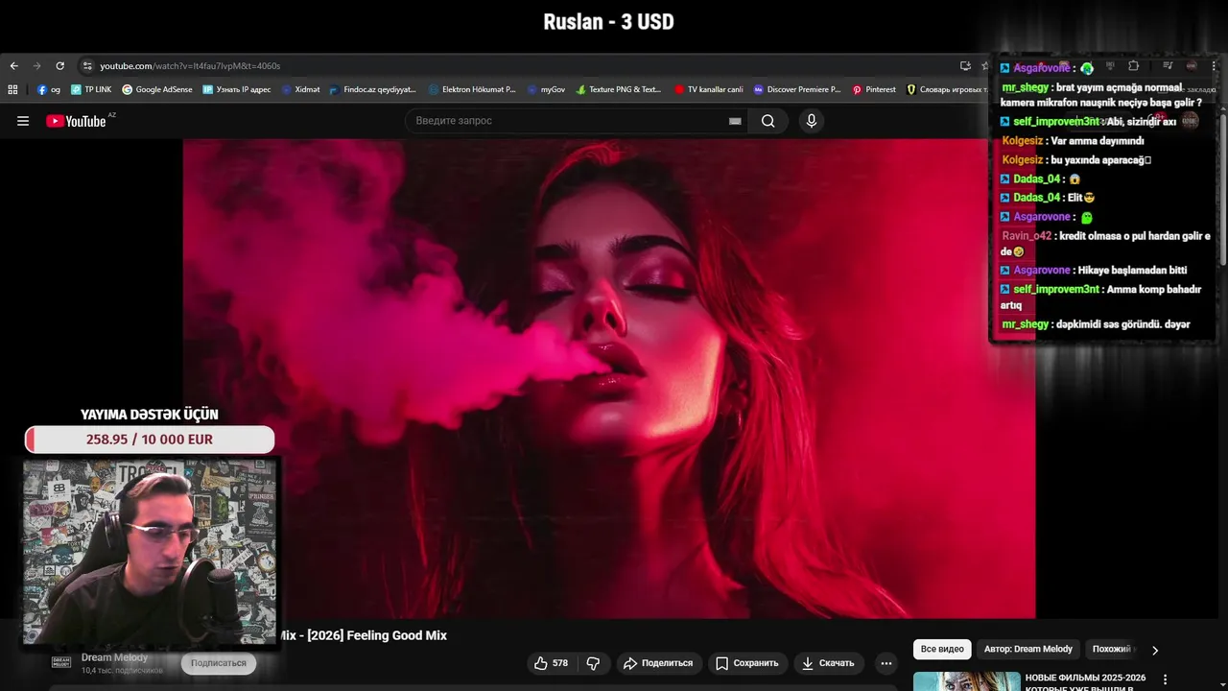Click the magnifier search button

tap(767, 121)
